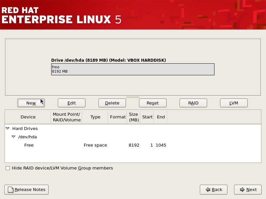Viewport: 266px width, 199px height.
Task: Click the Release Notes document icon
Action: tap(11, 190)
